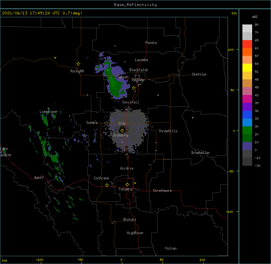The height and width of the screenshot is (264, 271).
Task: Click the yellow diamond marker near RockyMH
Action: 78,64
